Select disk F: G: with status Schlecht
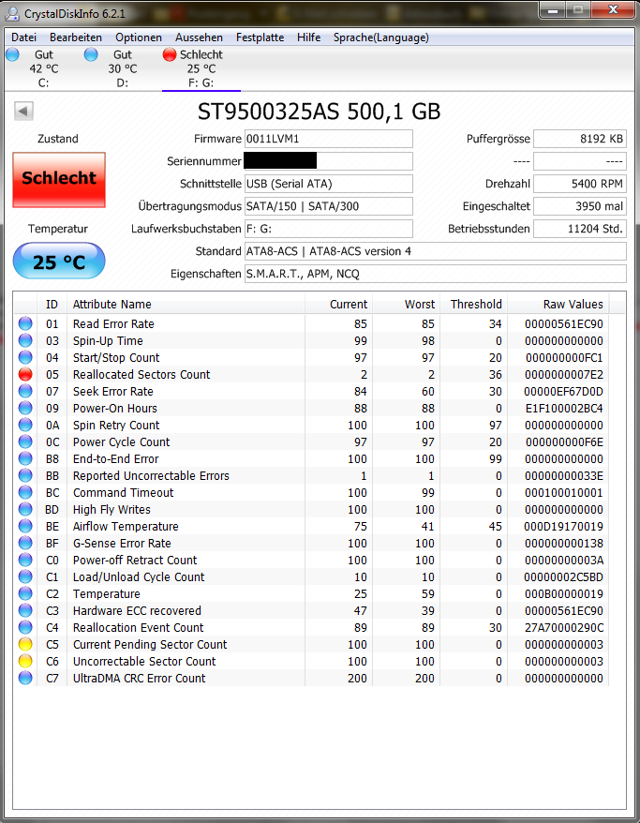Viewport: 640px width, 823px height. tap(201, 68)
